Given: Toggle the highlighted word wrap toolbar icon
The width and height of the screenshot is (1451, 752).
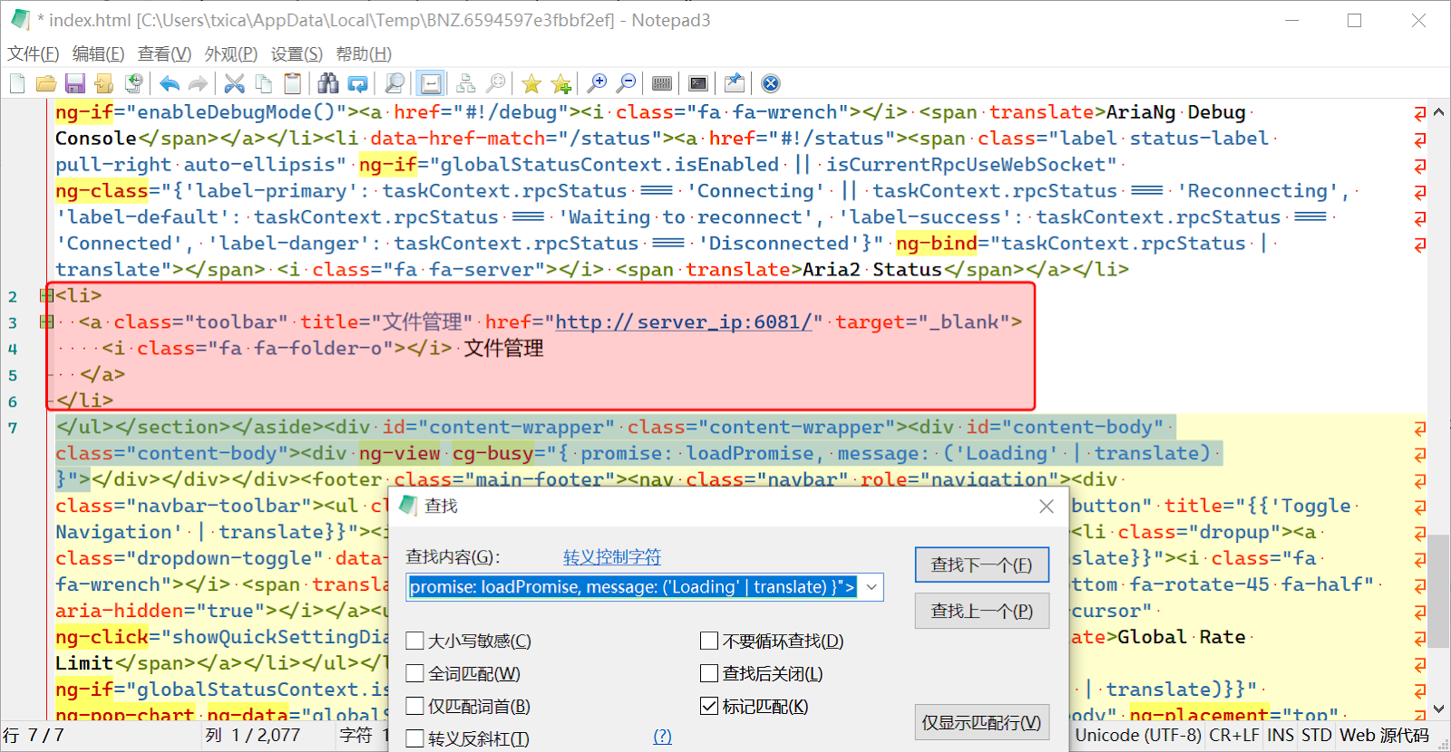Looking at the screenshot, I should [432, 84].
